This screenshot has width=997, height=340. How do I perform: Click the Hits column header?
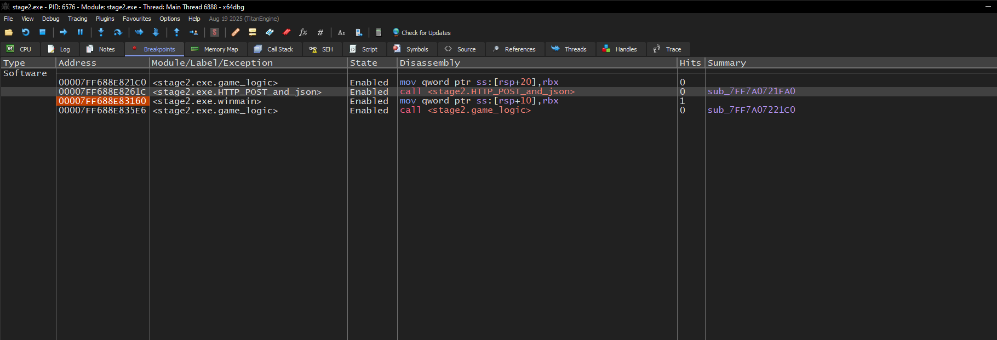pos(690,63)
